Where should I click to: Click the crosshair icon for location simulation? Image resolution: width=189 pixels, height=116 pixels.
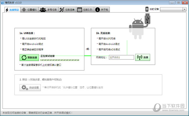[x=24, y=10]
